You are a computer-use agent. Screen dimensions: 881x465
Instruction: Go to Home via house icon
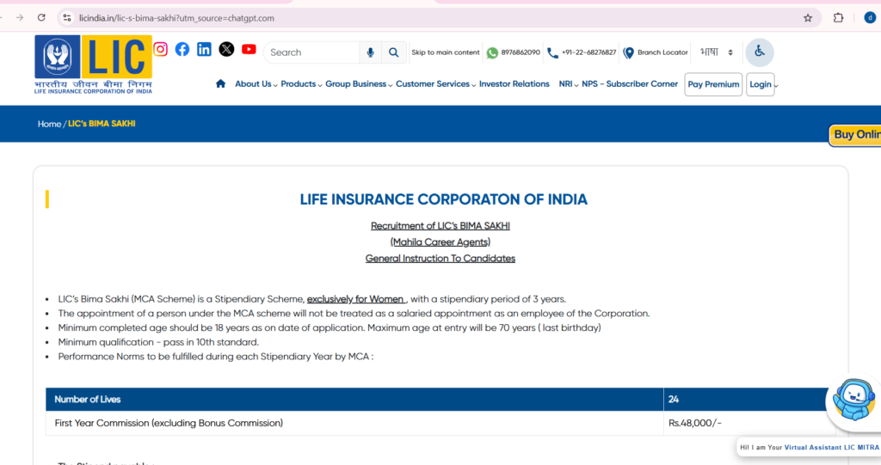coord(220,83)
